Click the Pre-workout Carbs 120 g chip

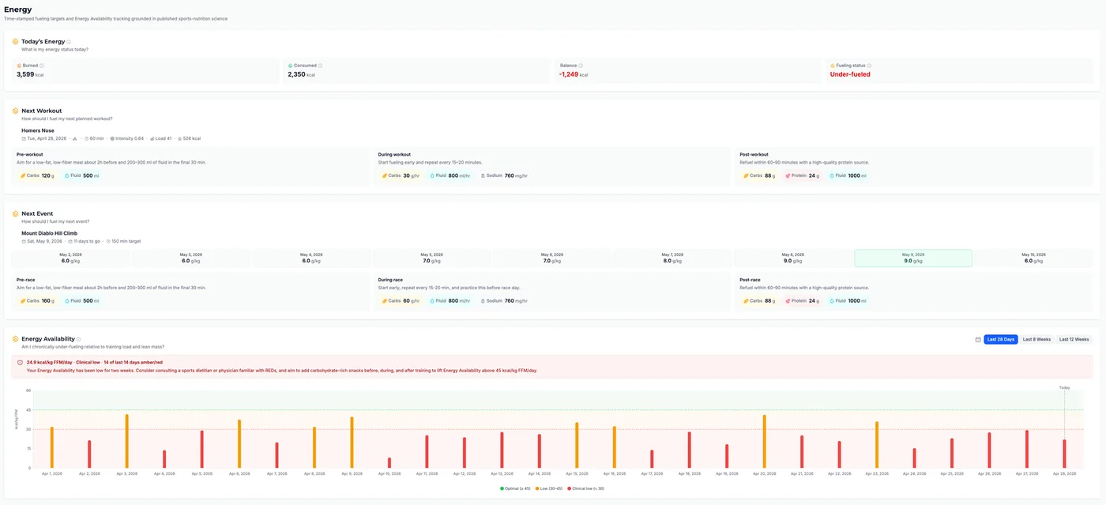(36, 175)
